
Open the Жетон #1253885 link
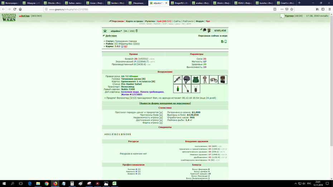(x=132, y=94)
